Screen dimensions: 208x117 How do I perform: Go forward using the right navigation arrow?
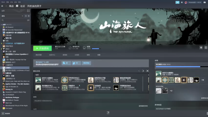[x=6, y=6]
